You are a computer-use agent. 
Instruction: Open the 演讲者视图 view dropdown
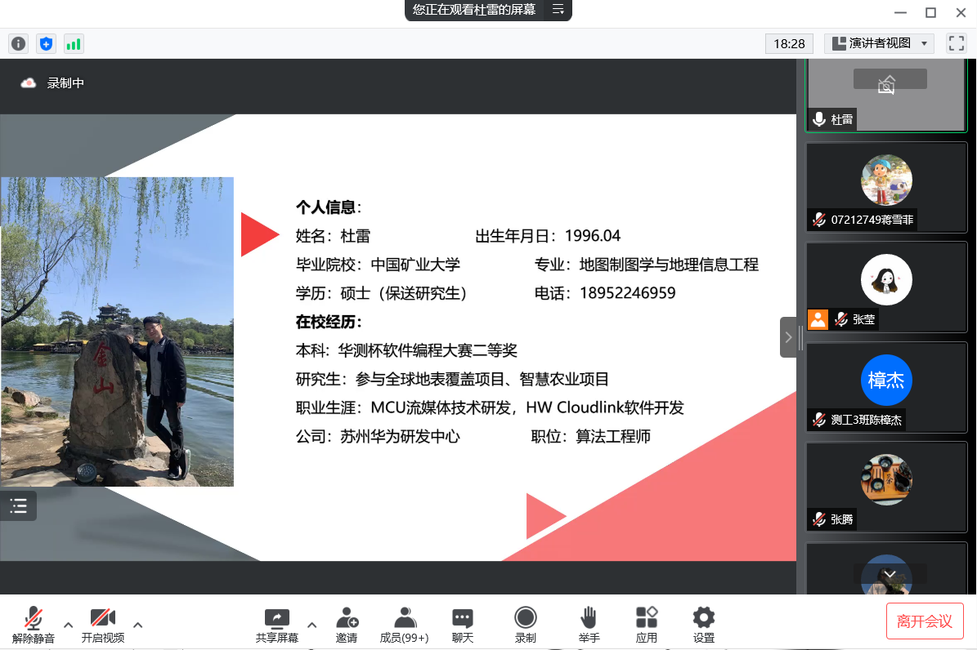pyautogui.click(x=879, y=43)
